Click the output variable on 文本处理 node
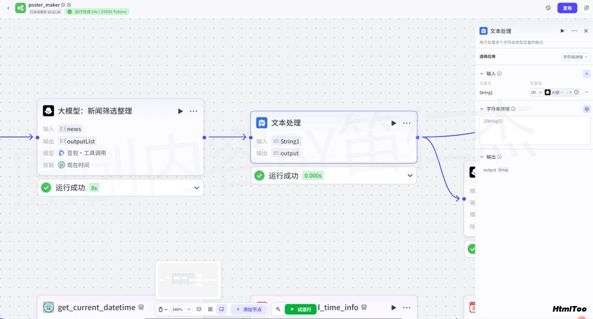The width and height of the screenshot is (593, 319). [285, 153]
